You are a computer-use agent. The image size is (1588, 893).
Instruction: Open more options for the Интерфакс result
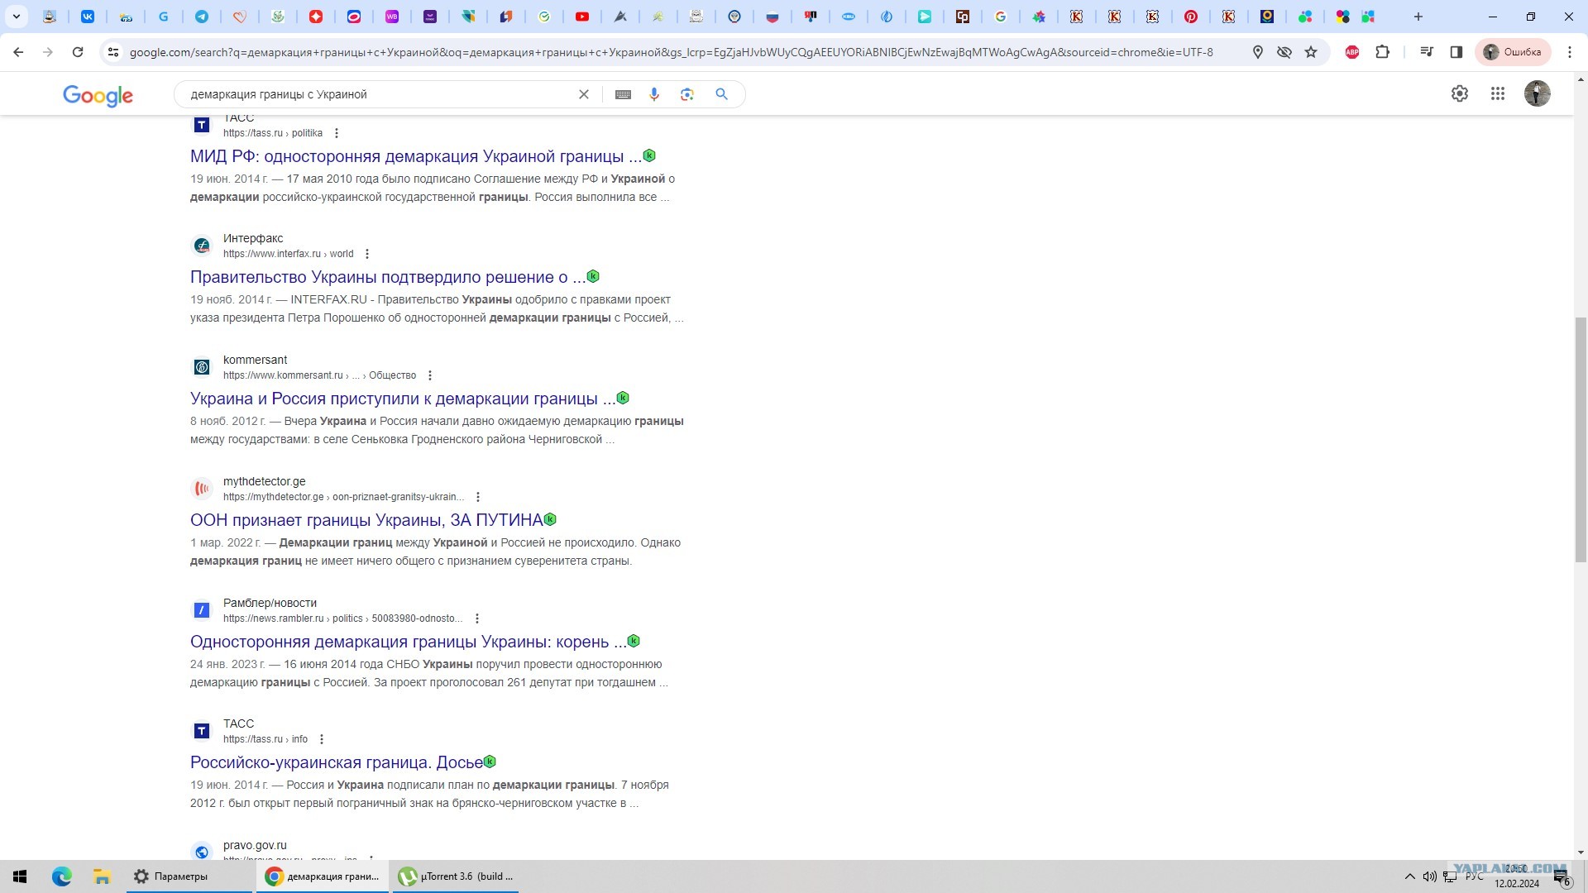[367, 254]
